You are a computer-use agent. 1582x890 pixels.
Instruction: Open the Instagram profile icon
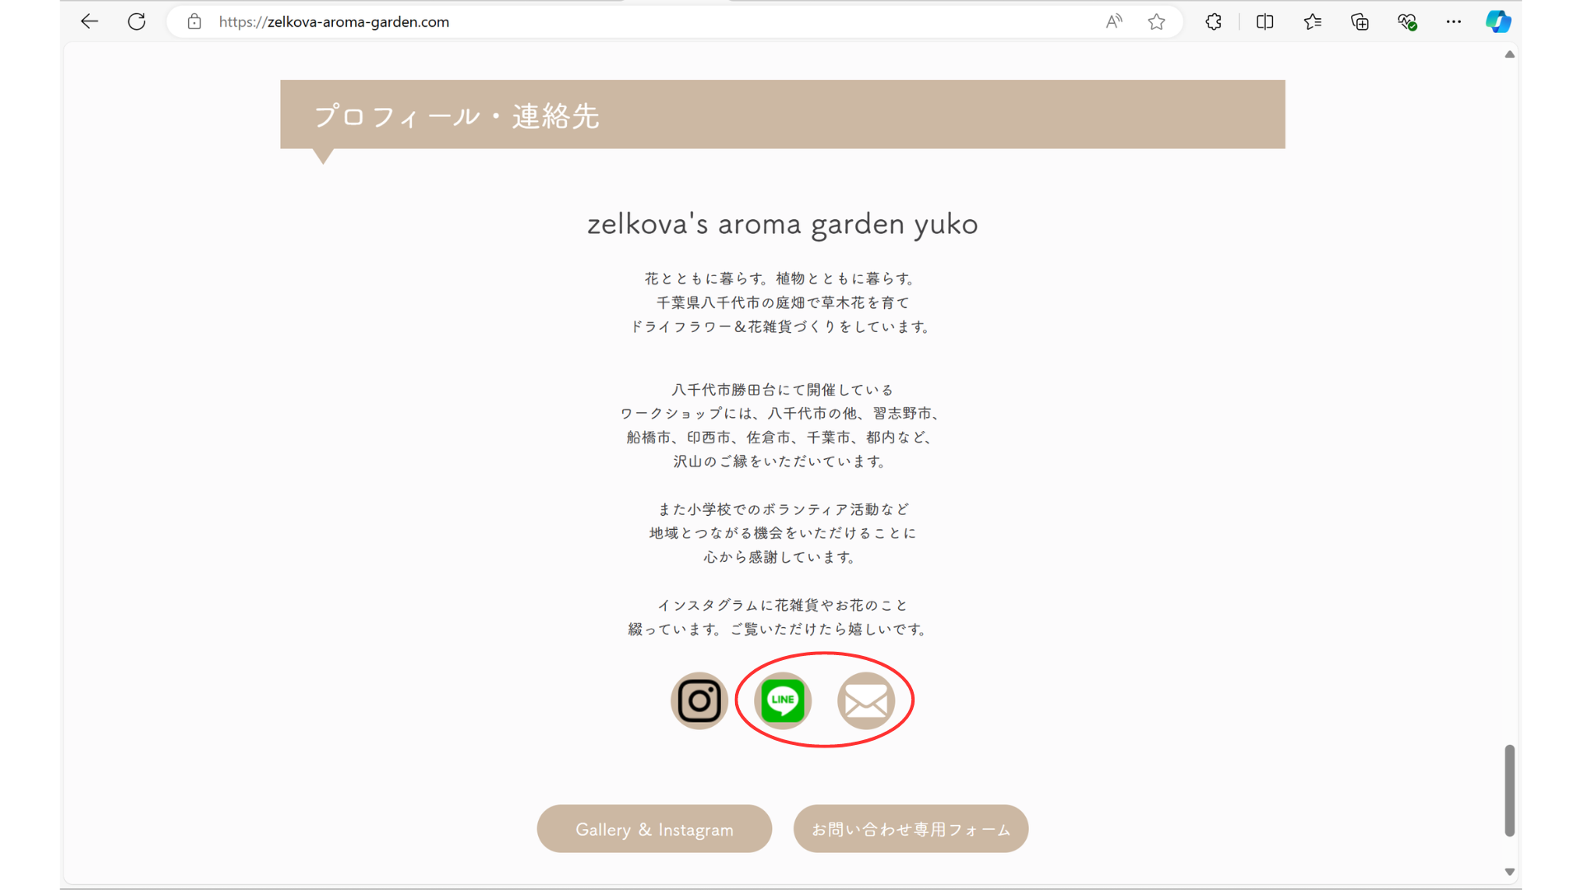(699, 700)
